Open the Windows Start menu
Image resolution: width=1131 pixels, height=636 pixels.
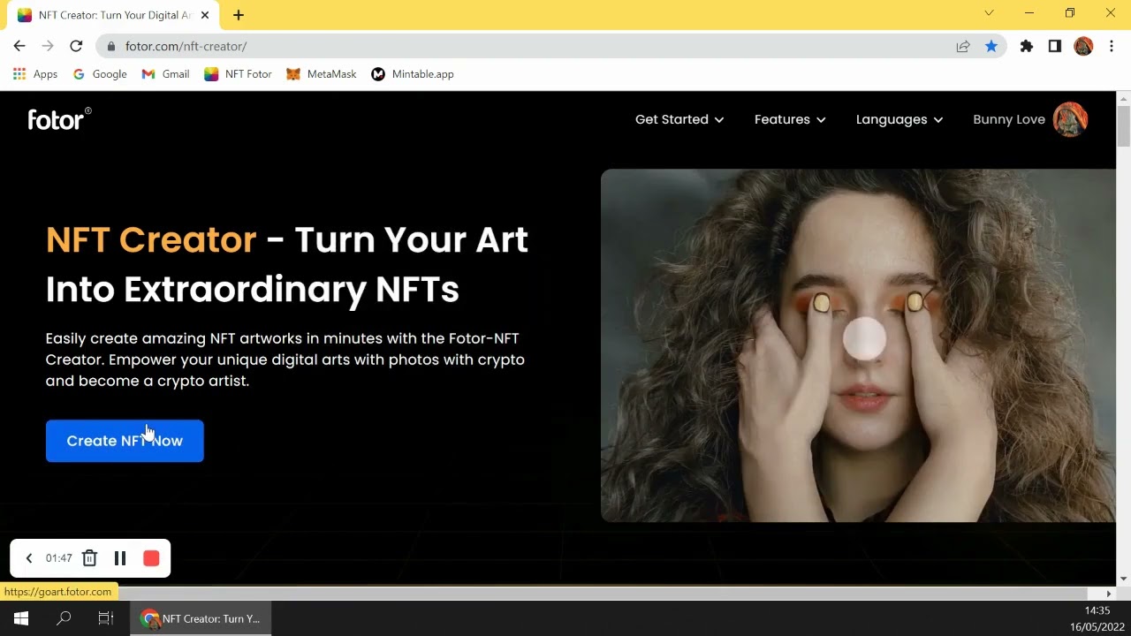point(21,618)
